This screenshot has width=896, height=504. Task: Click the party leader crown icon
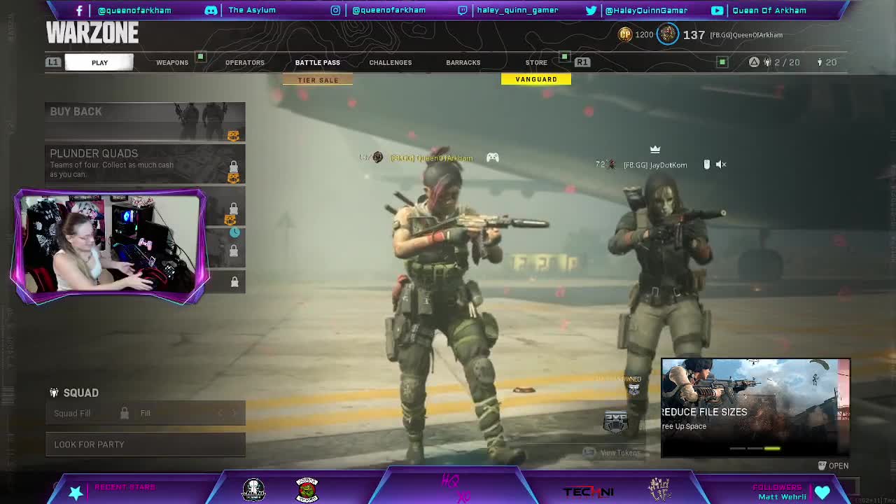pyautogui.click(x=655, y=149)
